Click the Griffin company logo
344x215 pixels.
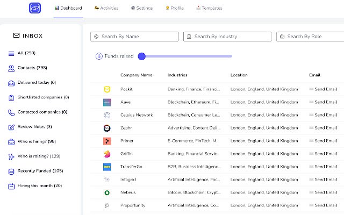tap(107, 154)
